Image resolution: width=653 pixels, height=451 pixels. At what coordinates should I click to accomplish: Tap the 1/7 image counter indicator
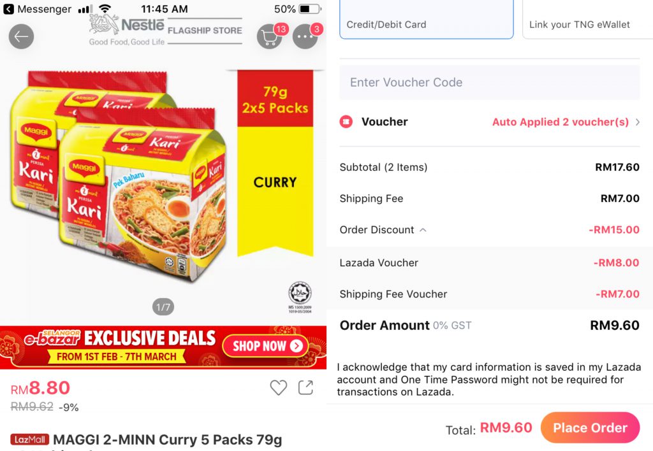[163, 307]
